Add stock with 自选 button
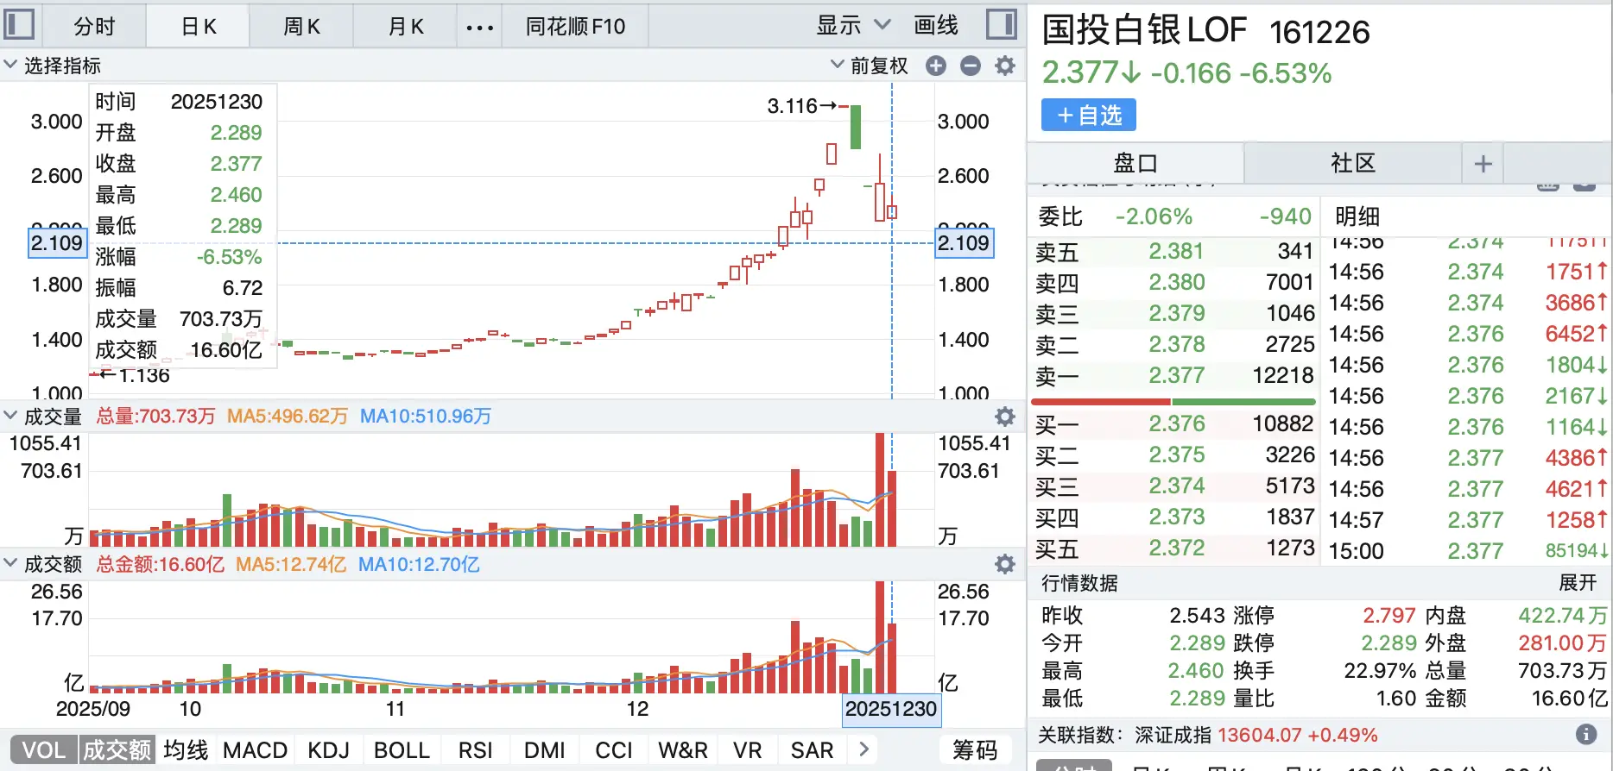This screenshot has width=1613, height=771. point(1088,115)
